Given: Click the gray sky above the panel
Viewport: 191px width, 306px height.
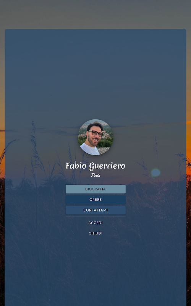Looking at the screenshot, I should tap(95, 14).
